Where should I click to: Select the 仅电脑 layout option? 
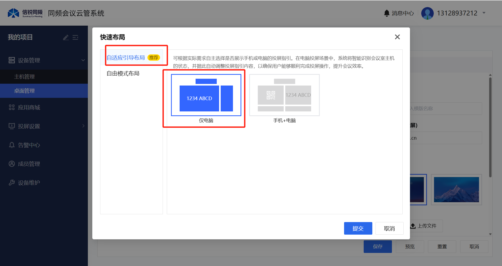[x=206, y=95]
